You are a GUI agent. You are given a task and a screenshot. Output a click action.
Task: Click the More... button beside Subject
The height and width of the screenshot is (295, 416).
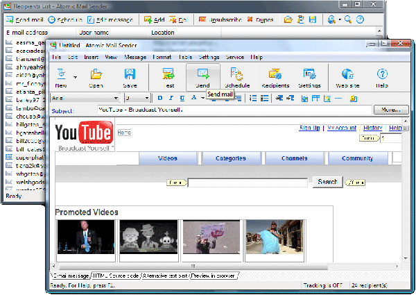(x=390, y=110)
